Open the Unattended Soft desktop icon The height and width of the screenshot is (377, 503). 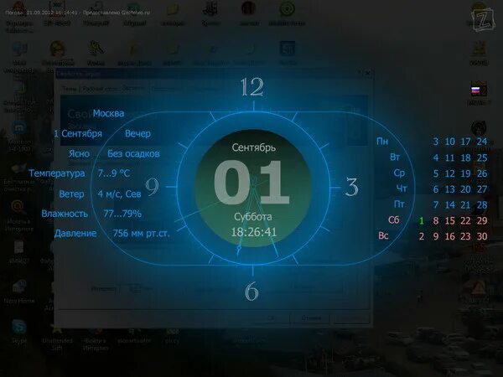pos(57,339)
